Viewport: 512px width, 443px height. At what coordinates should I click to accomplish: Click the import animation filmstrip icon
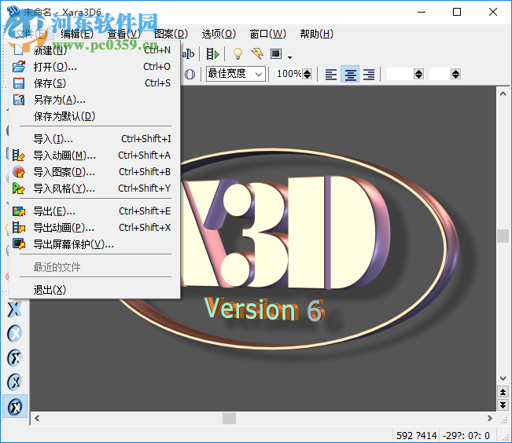tap(18, 156)
